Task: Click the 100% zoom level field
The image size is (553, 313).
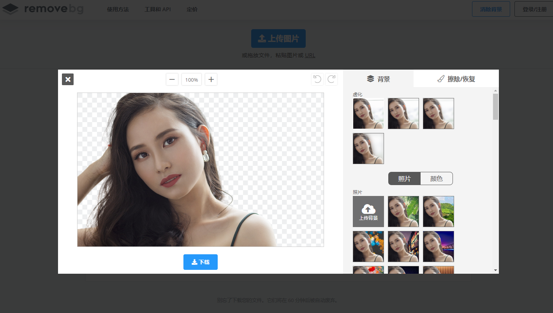Action: pos(192,79)
